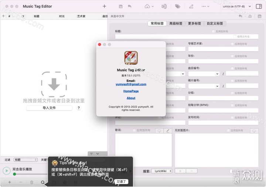Click the cover art cloud download icon
Viewport: 266px width, 187px height.
pos(254,131)
